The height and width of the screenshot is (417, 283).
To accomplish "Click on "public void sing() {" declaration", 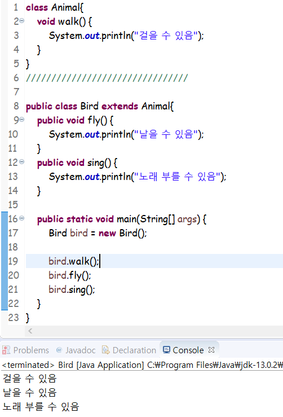I will point(77,163).
